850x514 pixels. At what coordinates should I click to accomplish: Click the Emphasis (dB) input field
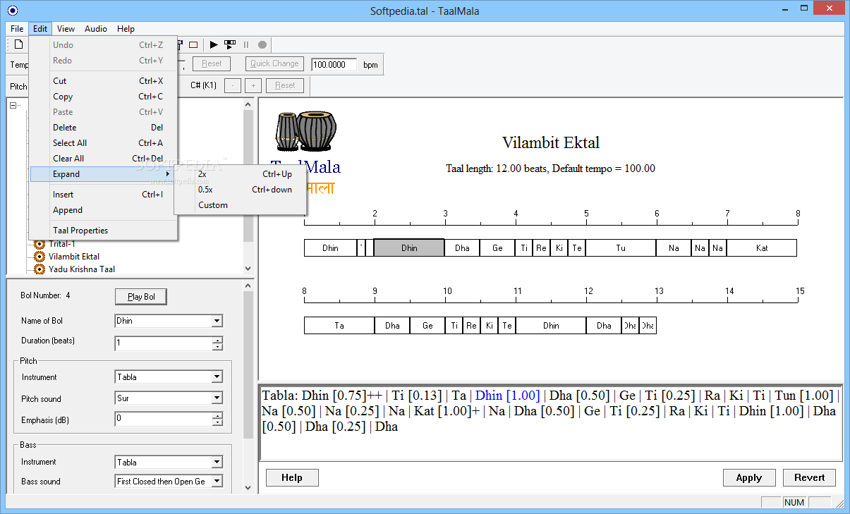[x=164, y=420]
